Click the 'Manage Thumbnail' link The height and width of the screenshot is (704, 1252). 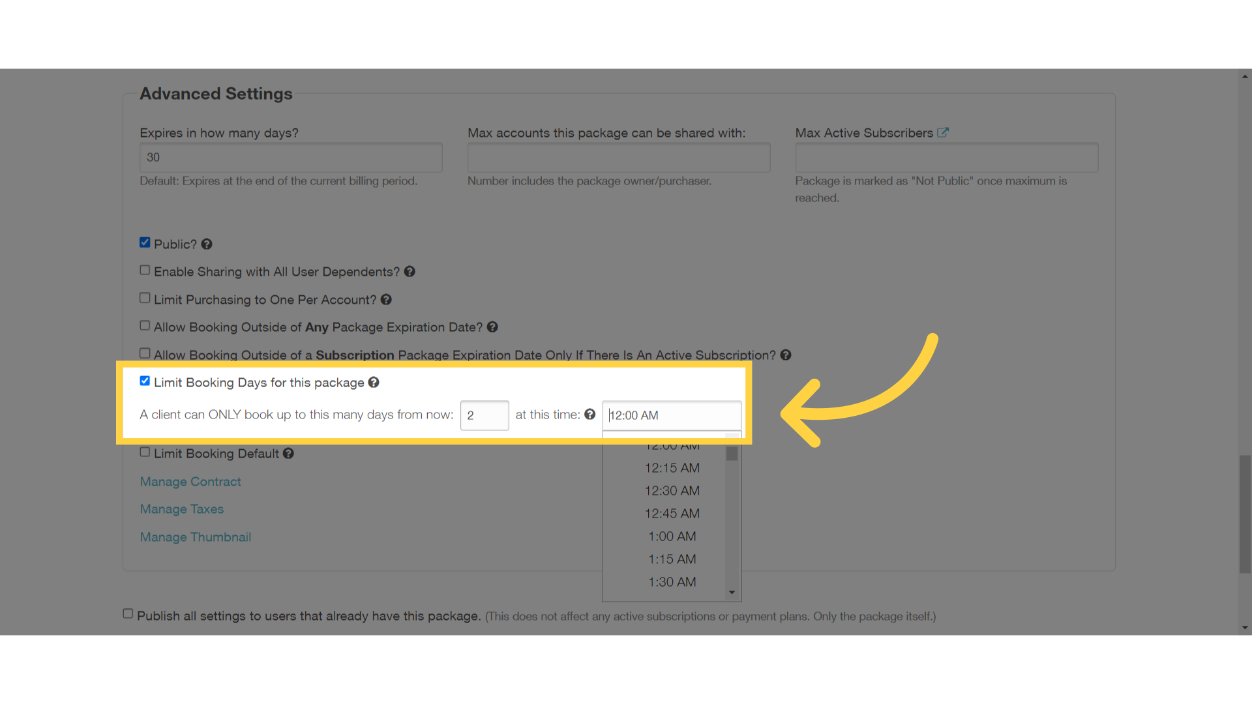point(195,536)
